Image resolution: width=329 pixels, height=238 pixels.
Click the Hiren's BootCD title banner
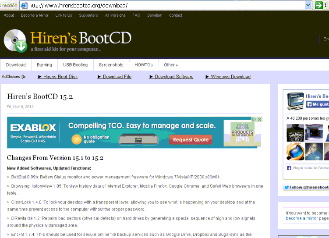pyautogui.click(x=81, y=38)
